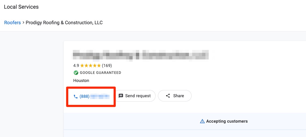The image size is (306, 137).
Task: Select Prodigy Roofing & Construction breadcrumb text
Action: click(x=64, y=22)
